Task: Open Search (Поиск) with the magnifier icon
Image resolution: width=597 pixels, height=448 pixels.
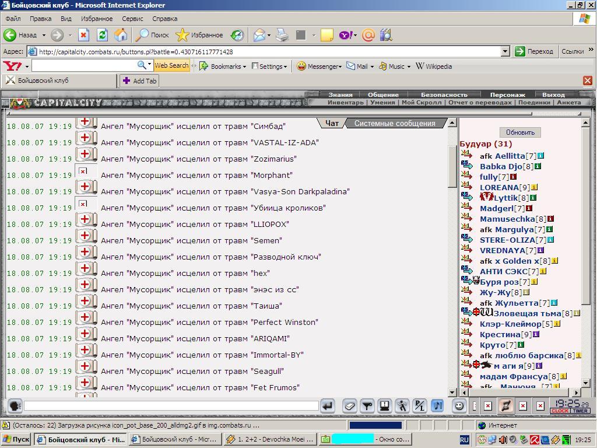Action: (x=152, y=35)
